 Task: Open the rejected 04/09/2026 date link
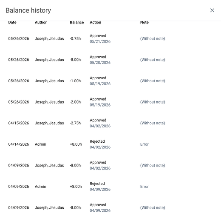(100, 190)
